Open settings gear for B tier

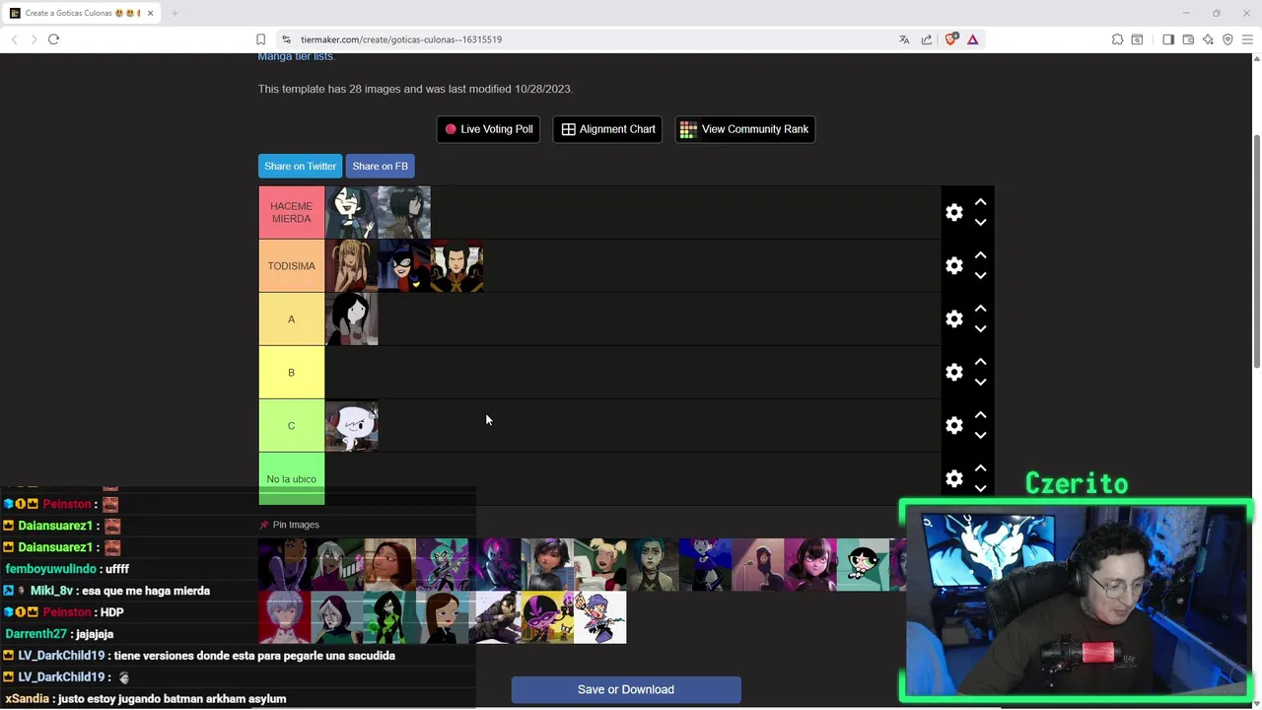[x=953, y=372]
